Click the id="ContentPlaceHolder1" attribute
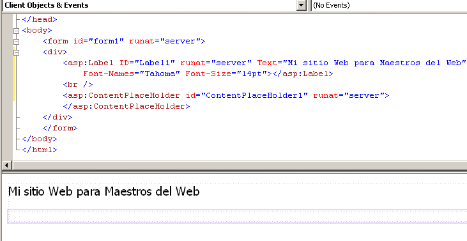This screenshot has height=241, width=467. 247,95
